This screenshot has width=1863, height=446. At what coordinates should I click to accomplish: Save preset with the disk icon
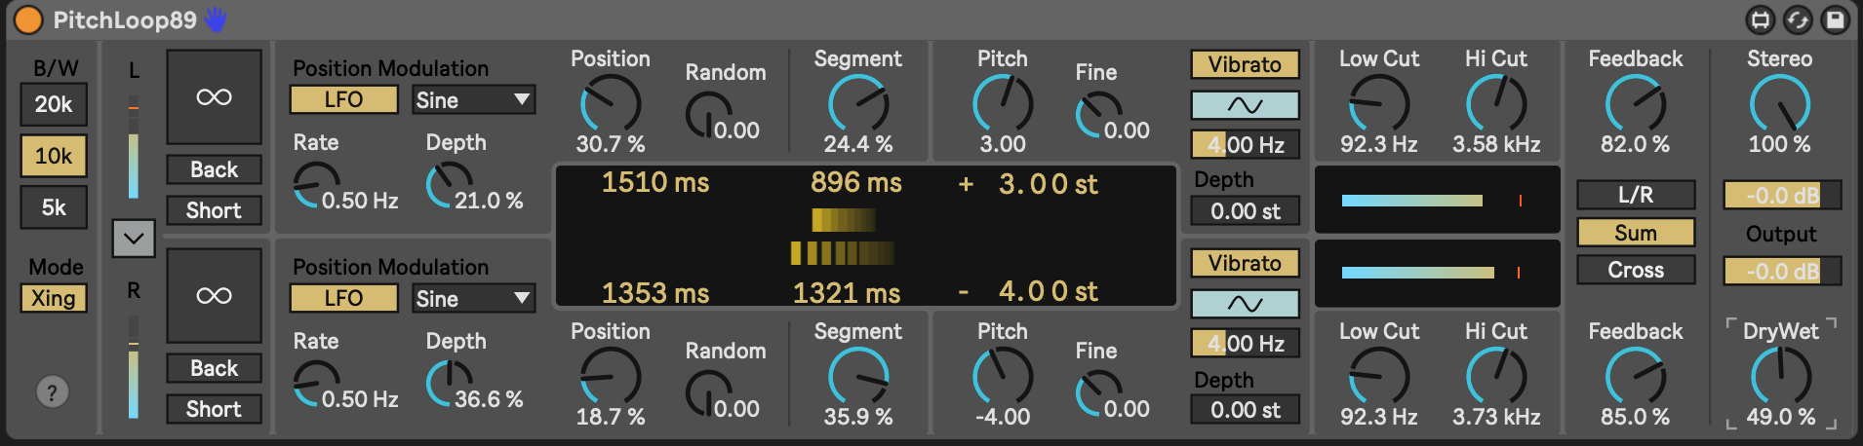coord(1835,19)
